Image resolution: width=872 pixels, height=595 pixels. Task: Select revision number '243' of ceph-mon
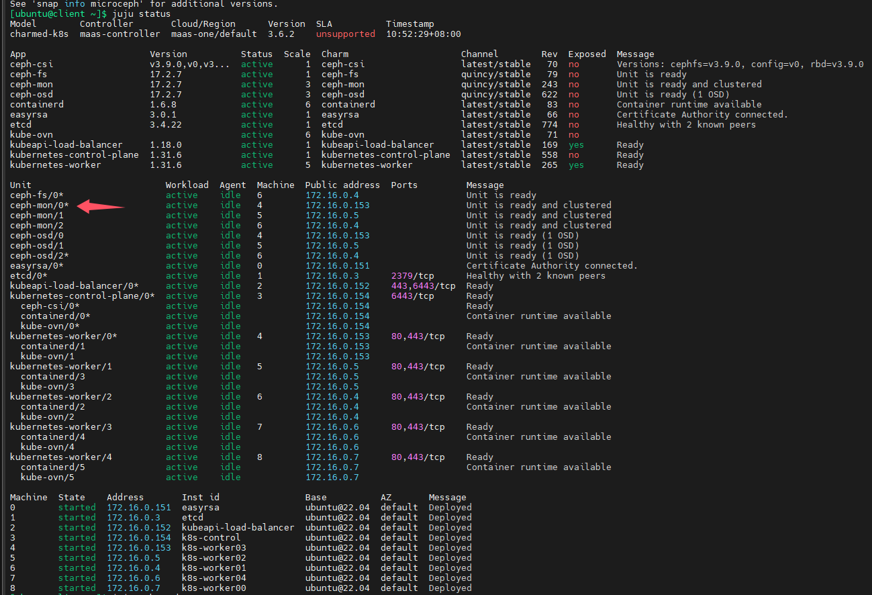[x=550, y=85]
